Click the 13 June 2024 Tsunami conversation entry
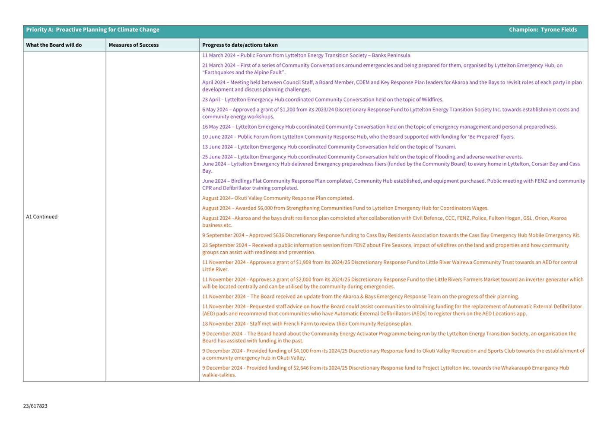 [x=329, y=147]
